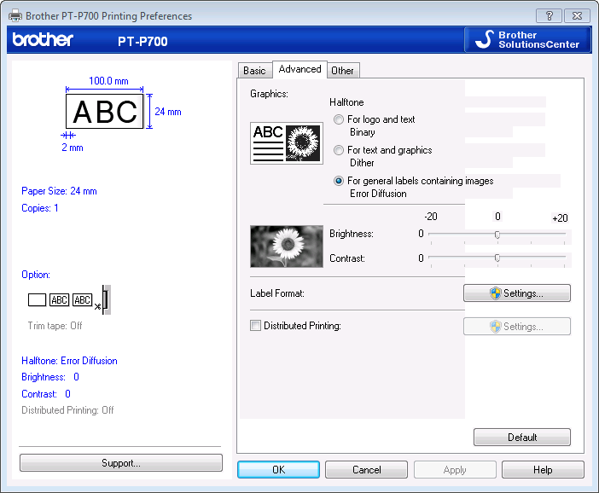Click the Support... button
This screenshot has width=599, height=493.
tap(121, 463)
